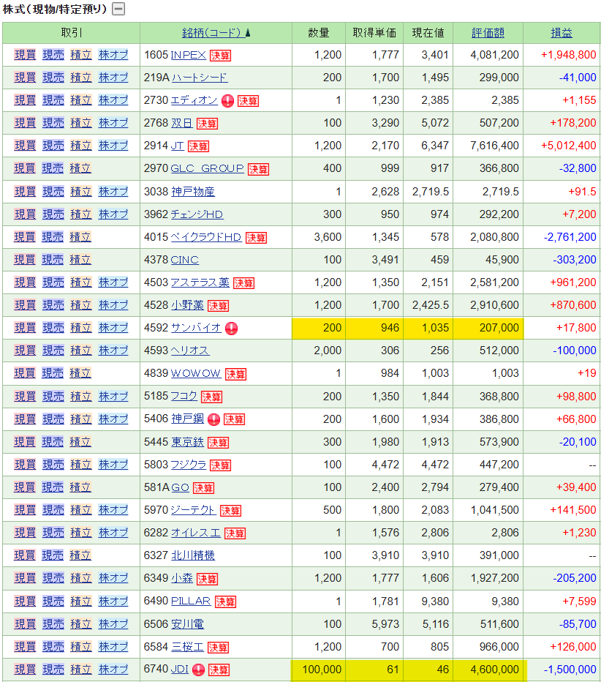Click 現買 in the サンバイオ row
Screen dimensions: 601x682
25,328
